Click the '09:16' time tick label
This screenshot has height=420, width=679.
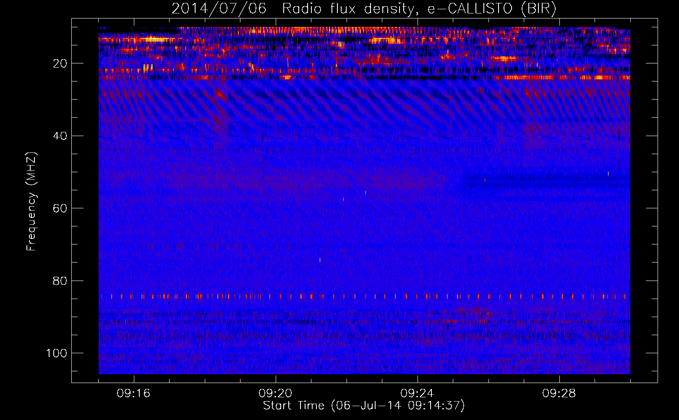point(133,394)
